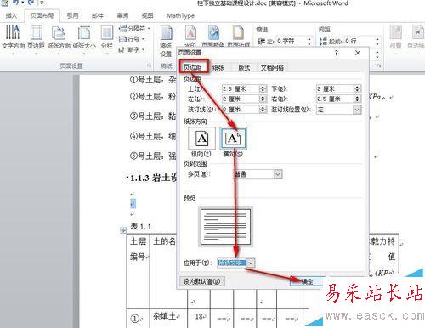Open the 引用 ribbon tab

click(x=72, y=15)
